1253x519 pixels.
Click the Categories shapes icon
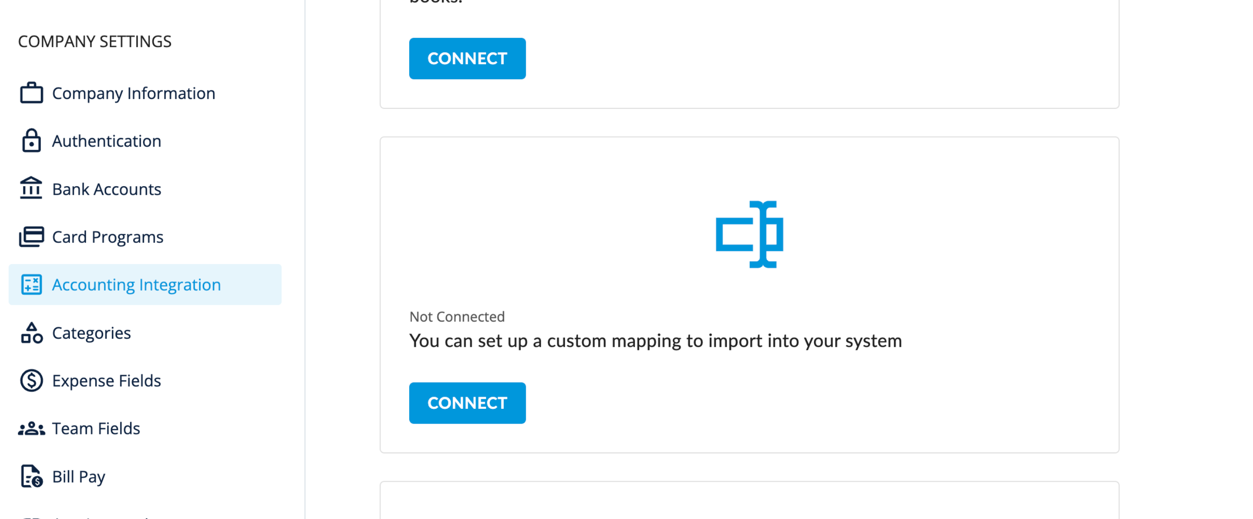pyautogui.click(x=31, y=333)
